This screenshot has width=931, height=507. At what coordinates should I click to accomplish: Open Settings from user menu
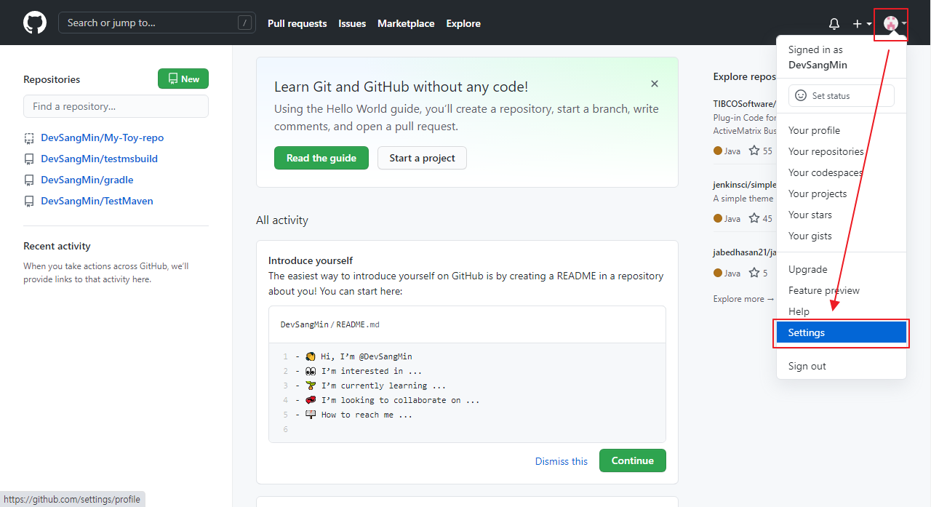(842, 332)
